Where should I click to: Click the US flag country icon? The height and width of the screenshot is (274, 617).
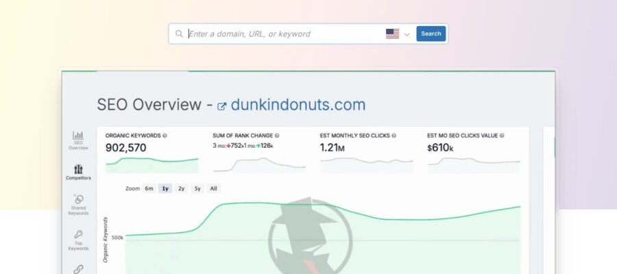point(392,34)
